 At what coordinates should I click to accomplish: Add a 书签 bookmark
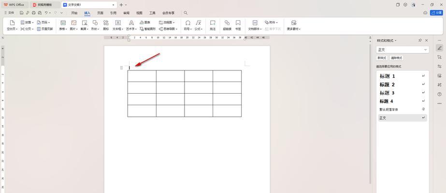[x=238, y=26]
